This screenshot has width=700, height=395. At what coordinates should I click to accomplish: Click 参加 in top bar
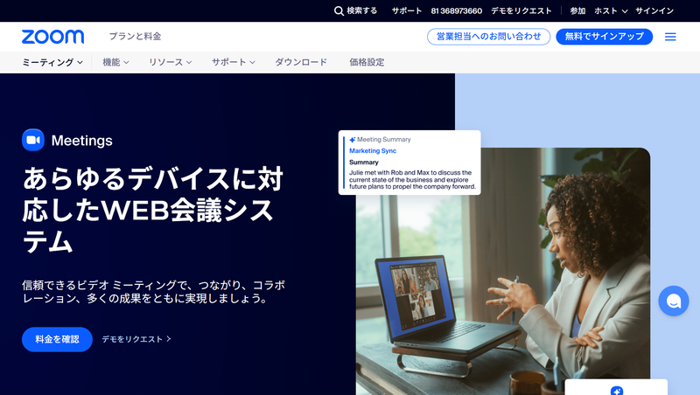click(x=577, y=10)
